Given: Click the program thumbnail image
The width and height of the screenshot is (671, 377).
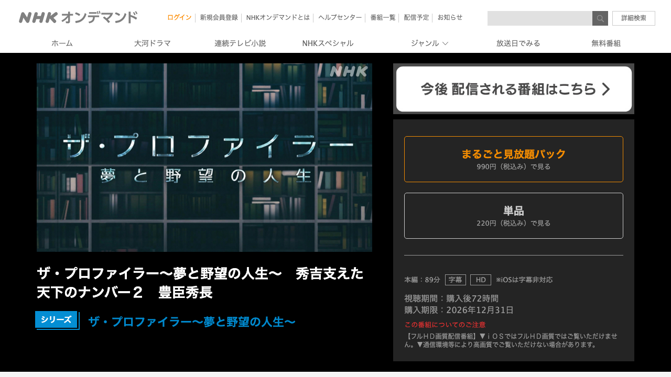Looking at the screenshot, I should [x=204, y=158].
